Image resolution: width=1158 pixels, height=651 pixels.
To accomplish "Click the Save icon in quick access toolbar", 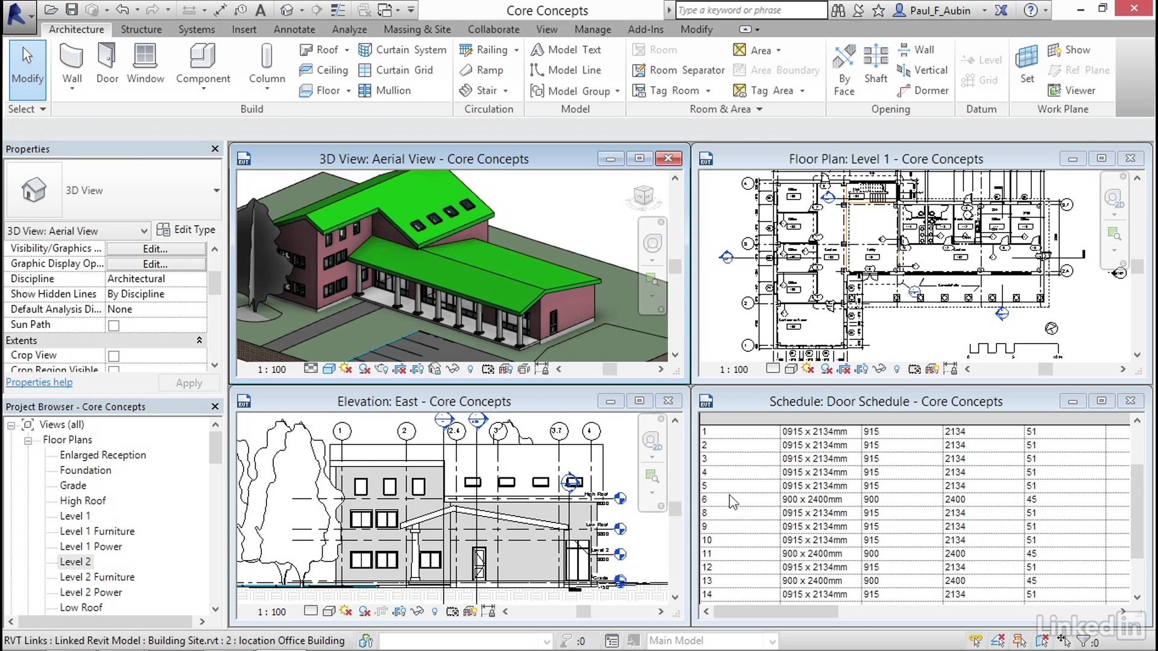I will click(x=72, y=10).
